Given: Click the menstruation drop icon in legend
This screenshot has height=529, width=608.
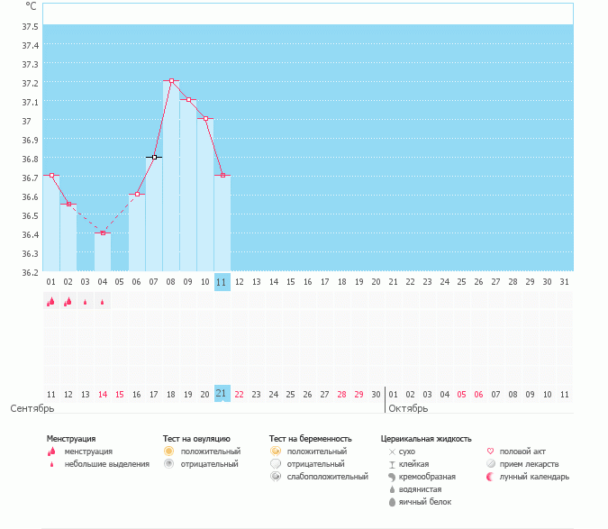Looking at the screenshot, I should coord(52,451).
